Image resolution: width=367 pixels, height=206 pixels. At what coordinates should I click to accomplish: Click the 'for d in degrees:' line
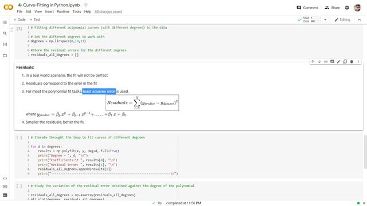point(46,146)
